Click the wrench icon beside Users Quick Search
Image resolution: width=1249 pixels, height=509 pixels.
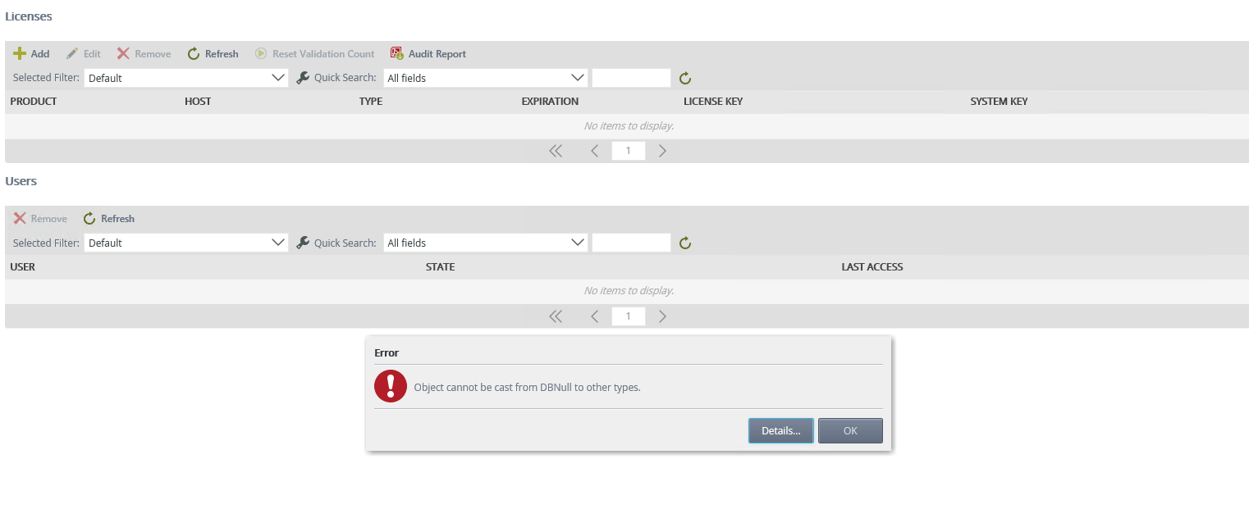coord(303,243)
